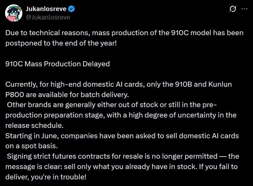The image size is (253, 186).
Task: Click the blue verified badge icon
Action: 71,9
